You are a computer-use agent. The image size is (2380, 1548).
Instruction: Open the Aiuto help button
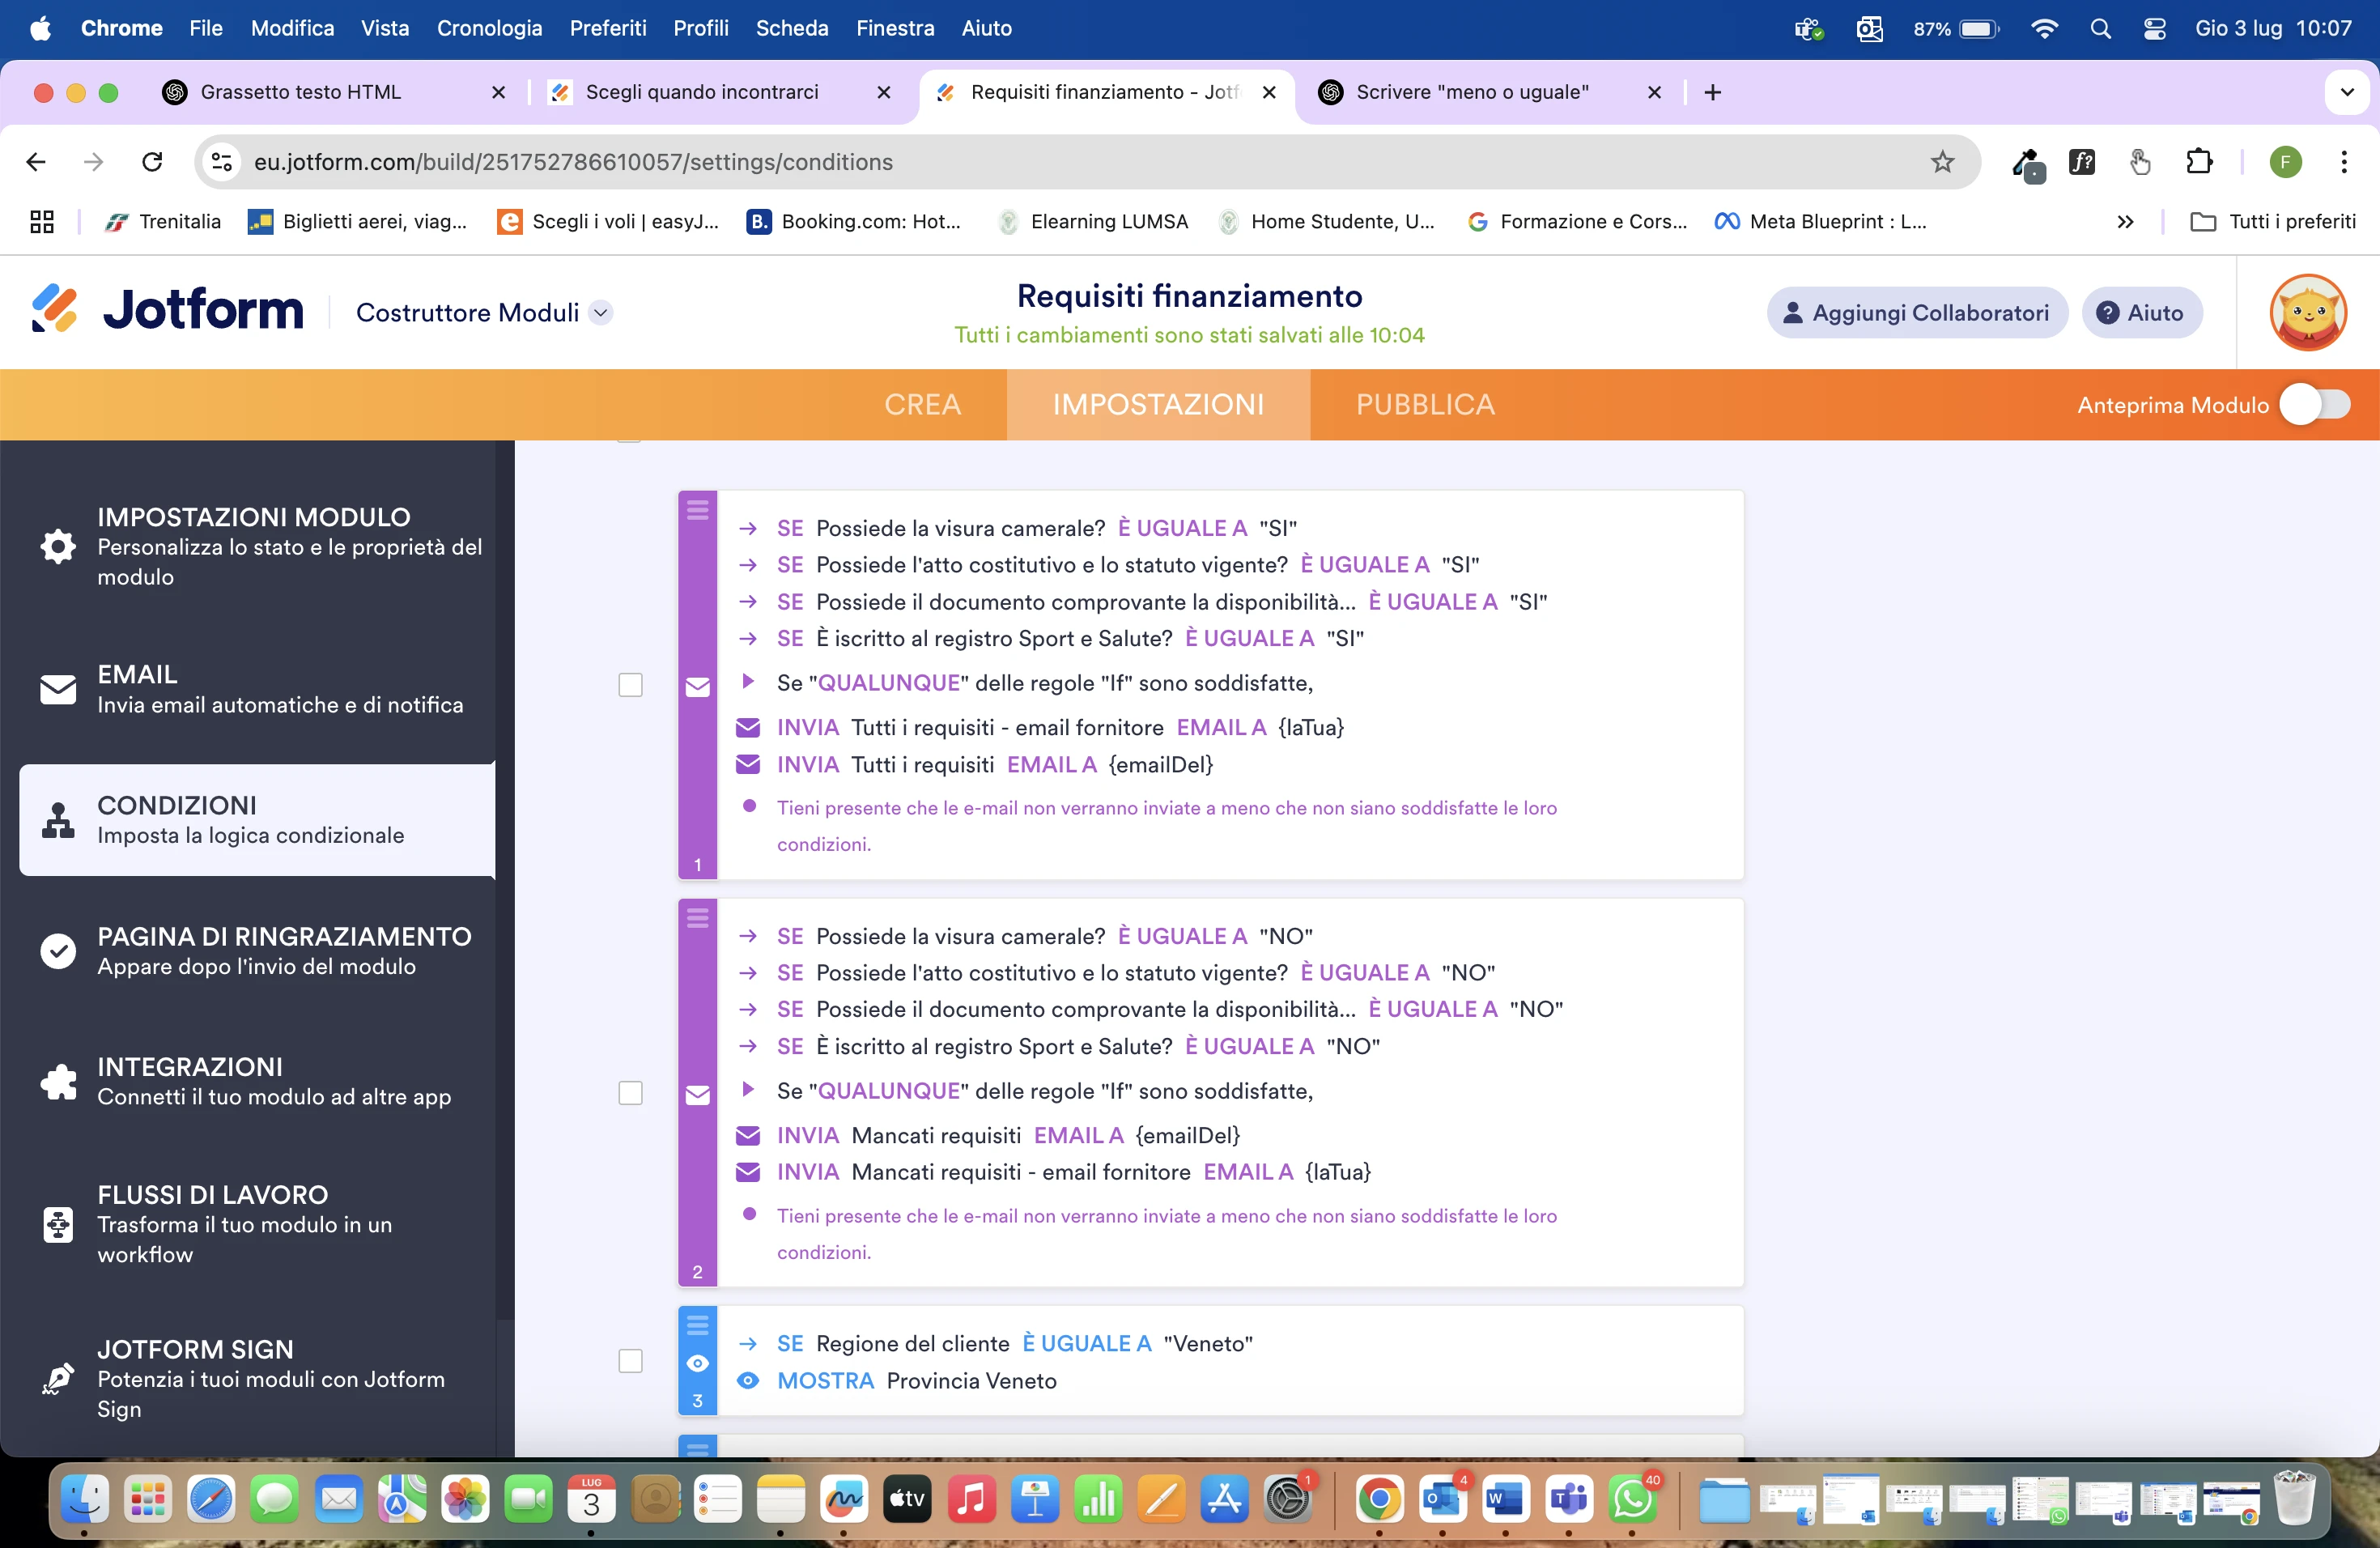[2141, 312]
